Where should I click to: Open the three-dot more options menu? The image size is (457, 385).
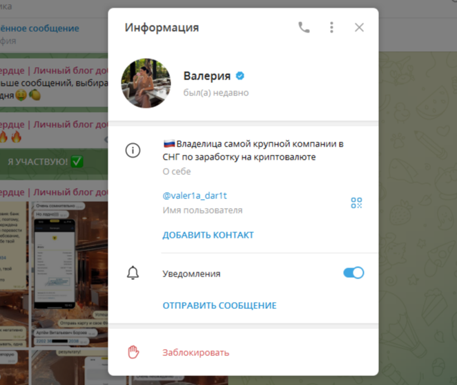tap(331, 28)
